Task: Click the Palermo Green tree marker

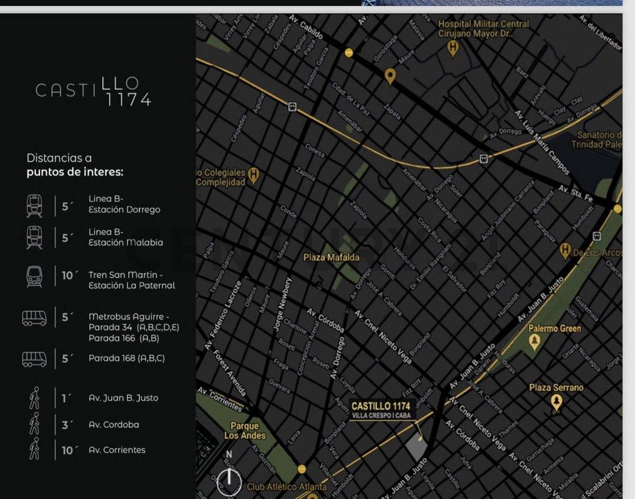Action: 534,342
